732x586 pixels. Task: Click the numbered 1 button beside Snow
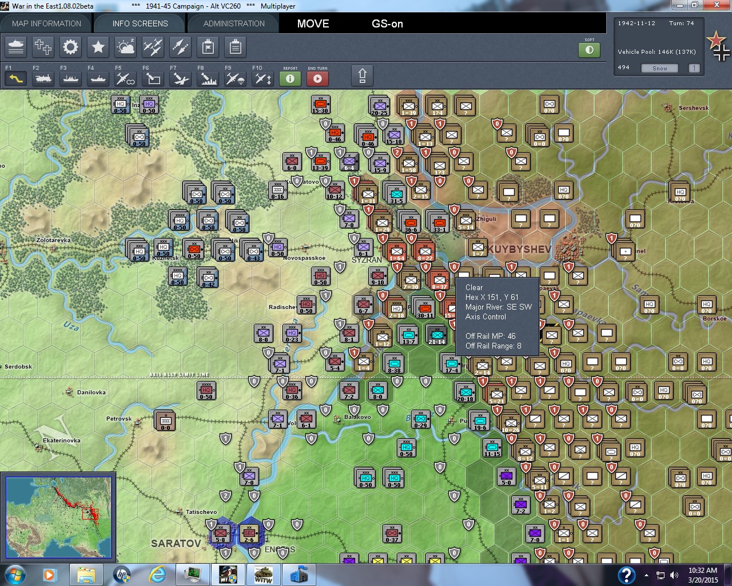[694, 68]
